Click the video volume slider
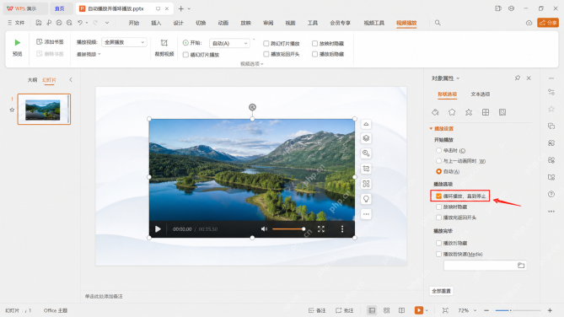The height and width of the screenshot is (317, 564). pos(289,228)
